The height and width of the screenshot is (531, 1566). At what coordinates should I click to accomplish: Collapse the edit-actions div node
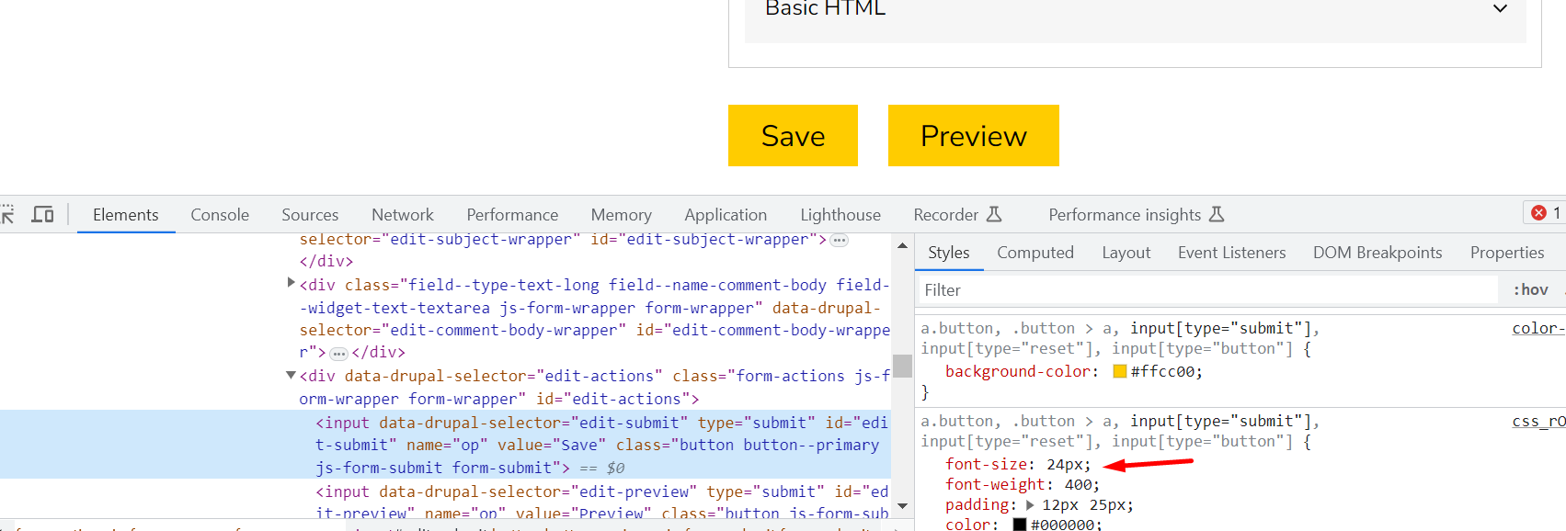coord(291,375)
